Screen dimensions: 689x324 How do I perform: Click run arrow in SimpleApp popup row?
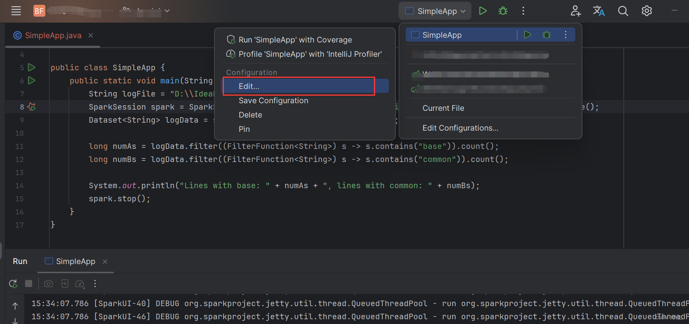(527, 35)
